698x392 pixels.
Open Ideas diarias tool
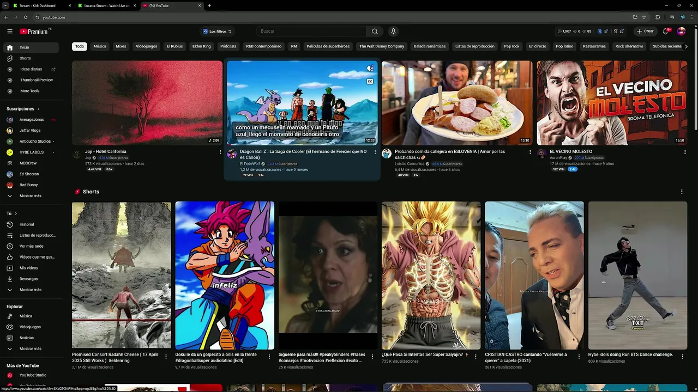click(31, 69)
